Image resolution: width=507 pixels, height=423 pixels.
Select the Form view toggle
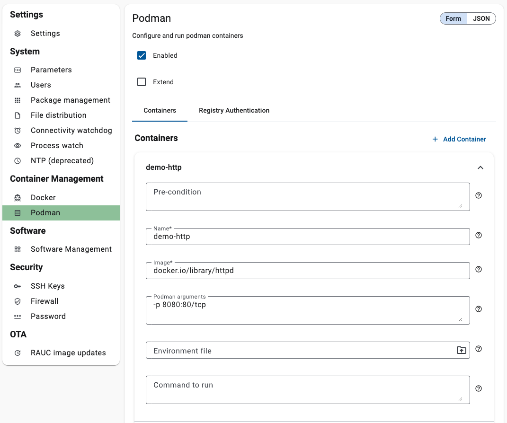point(453,18)
